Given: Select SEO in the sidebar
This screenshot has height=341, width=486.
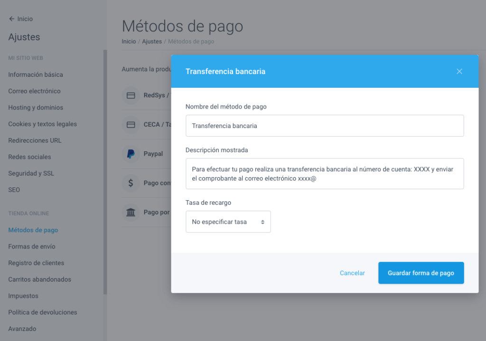Looking at the screenshot, I should point(14,190).
